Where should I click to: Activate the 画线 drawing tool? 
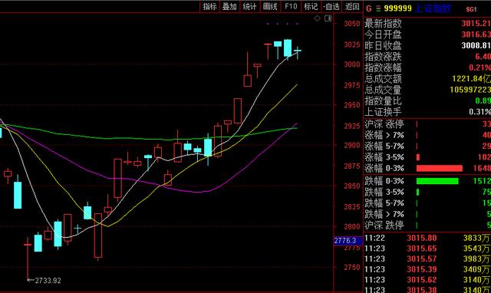point(270,7)
